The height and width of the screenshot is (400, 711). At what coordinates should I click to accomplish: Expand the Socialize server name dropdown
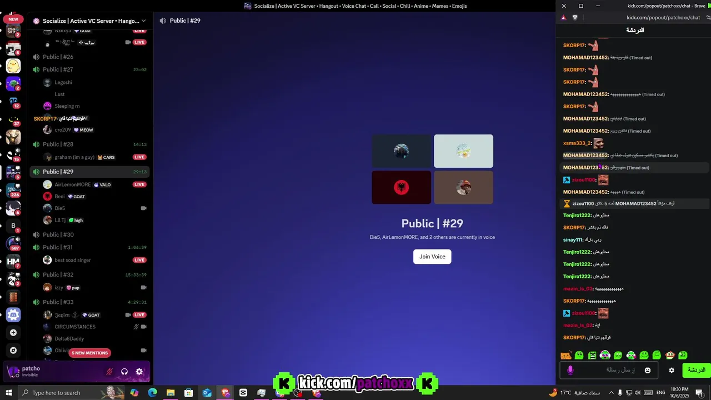pos(143,21)
